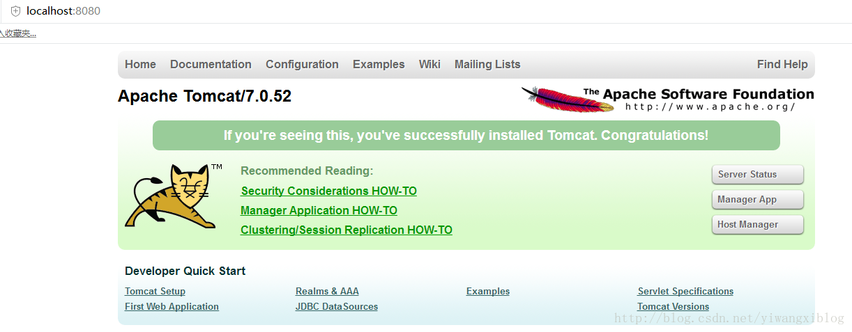Open Realms & AAA link
852x332 pixels.
[x=327, y=291]
